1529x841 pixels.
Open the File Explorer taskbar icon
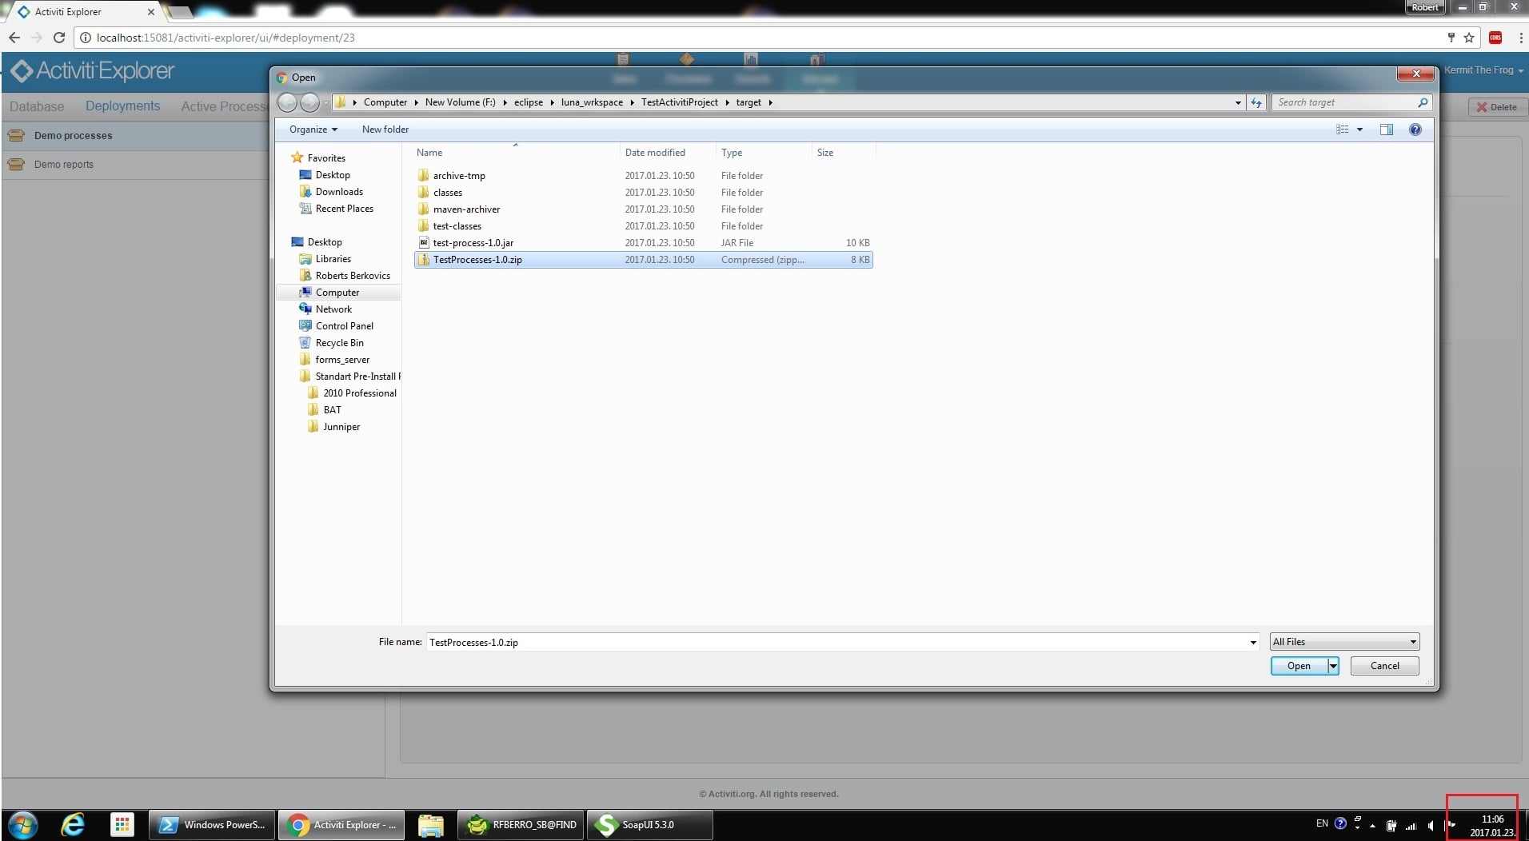pyautogui.click(x=430, y=824)
